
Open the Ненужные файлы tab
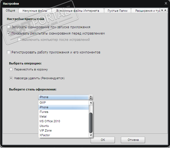click(x=35, y=11)
